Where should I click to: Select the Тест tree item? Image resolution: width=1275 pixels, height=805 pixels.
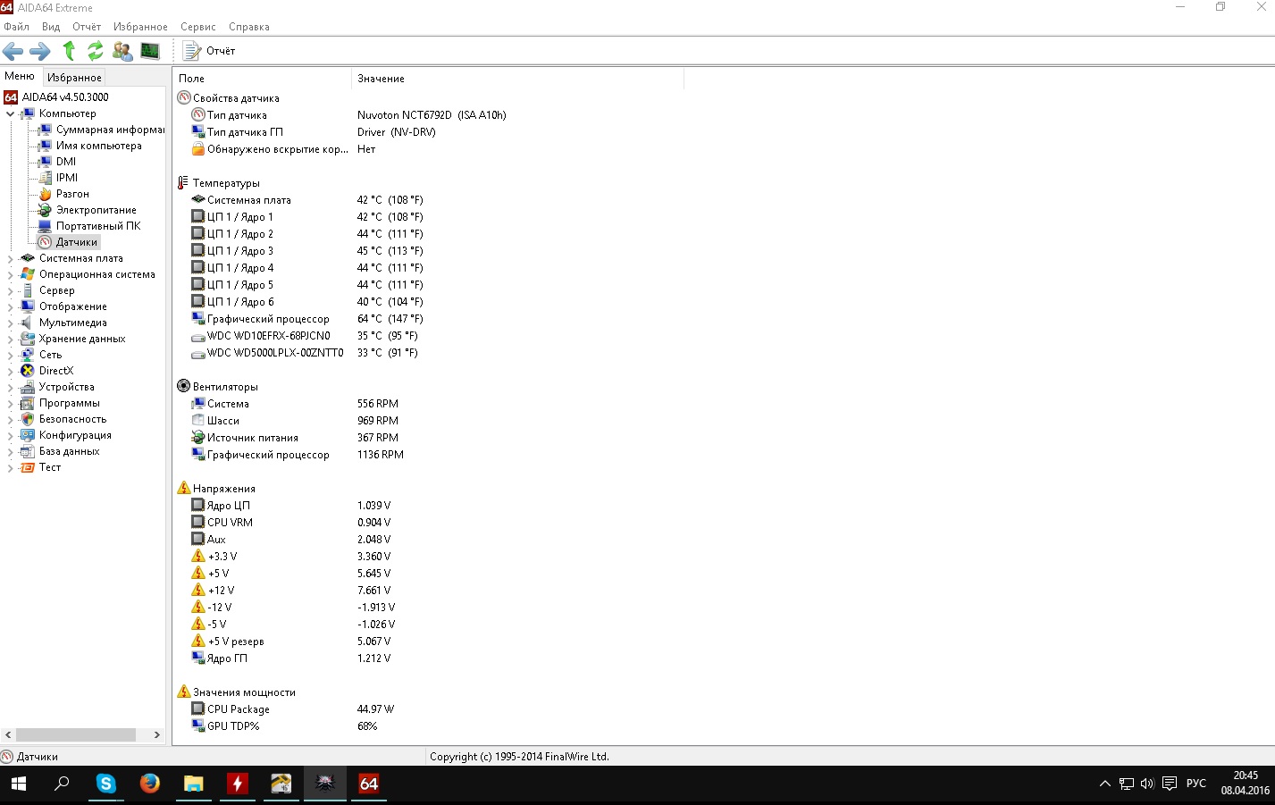50,467
